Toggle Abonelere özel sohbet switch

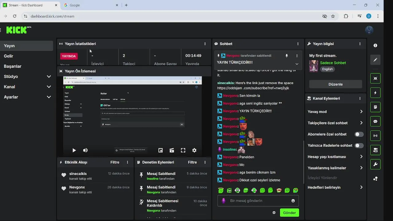(359, 134)
